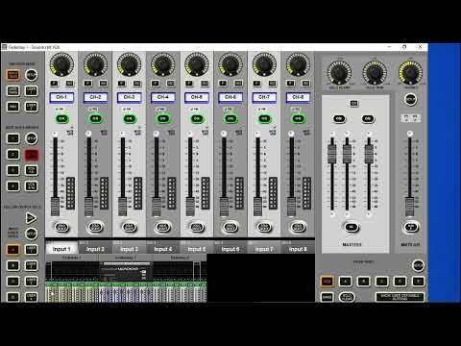Click the SOLO CLEAR button
The width and height of the screenshot is (461, 346).
coord(347,297)
